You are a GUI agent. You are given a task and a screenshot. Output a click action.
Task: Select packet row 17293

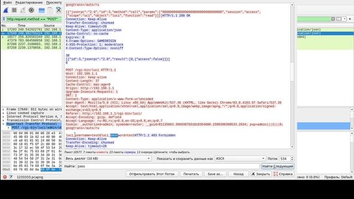click(x=31, y=29)
